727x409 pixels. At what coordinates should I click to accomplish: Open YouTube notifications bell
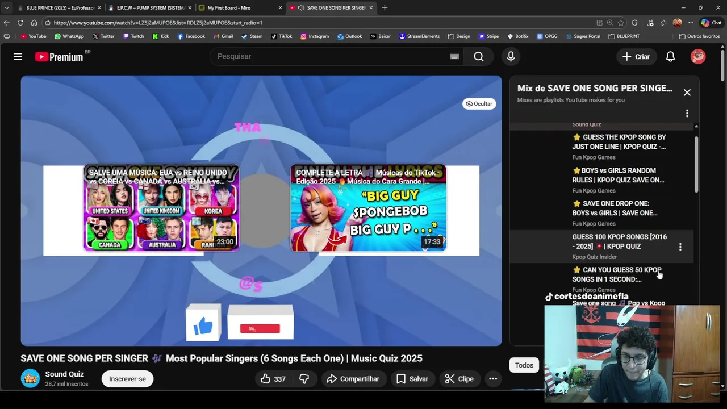pos(670,56)
